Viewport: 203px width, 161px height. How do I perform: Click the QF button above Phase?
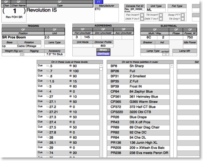176,30
